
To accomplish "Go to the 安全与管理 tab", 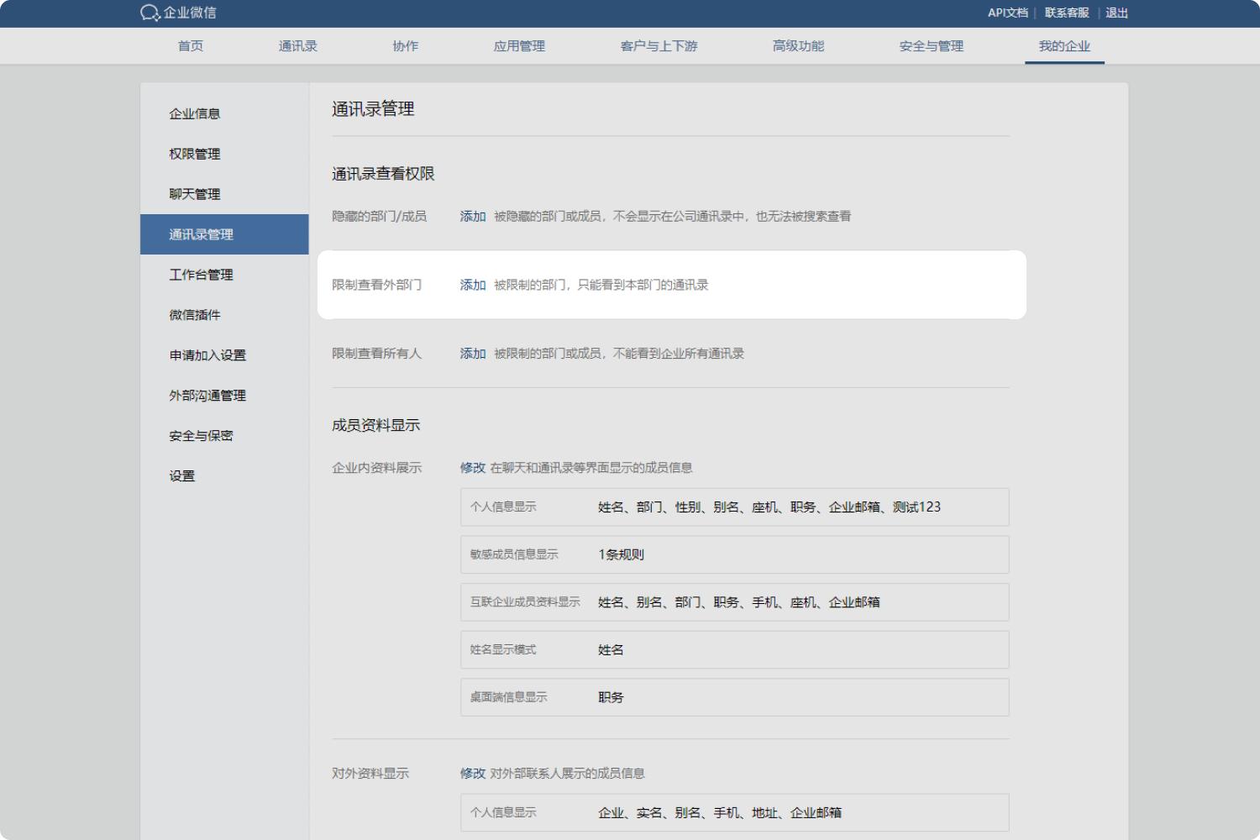I will (x=931, y=46).
